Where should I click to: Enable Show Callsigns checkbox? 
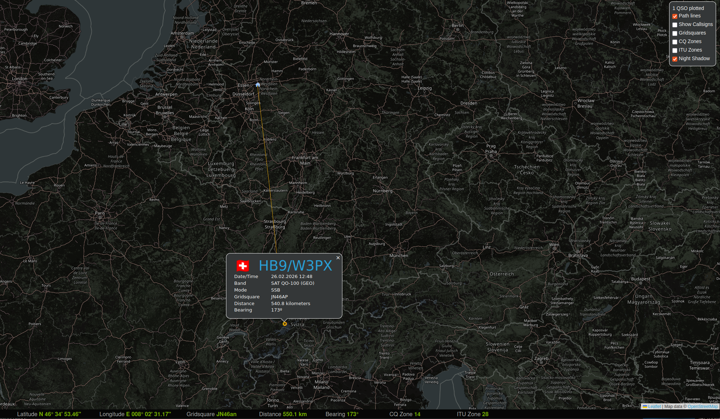pos(675,25)
